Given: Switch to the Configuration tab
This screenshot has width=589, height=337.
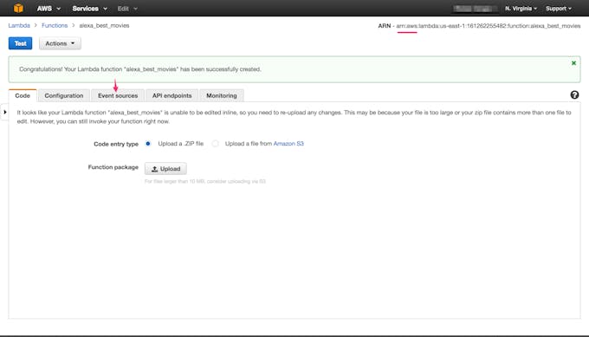Looking at the screenshot, I should (x=64, y=95).
